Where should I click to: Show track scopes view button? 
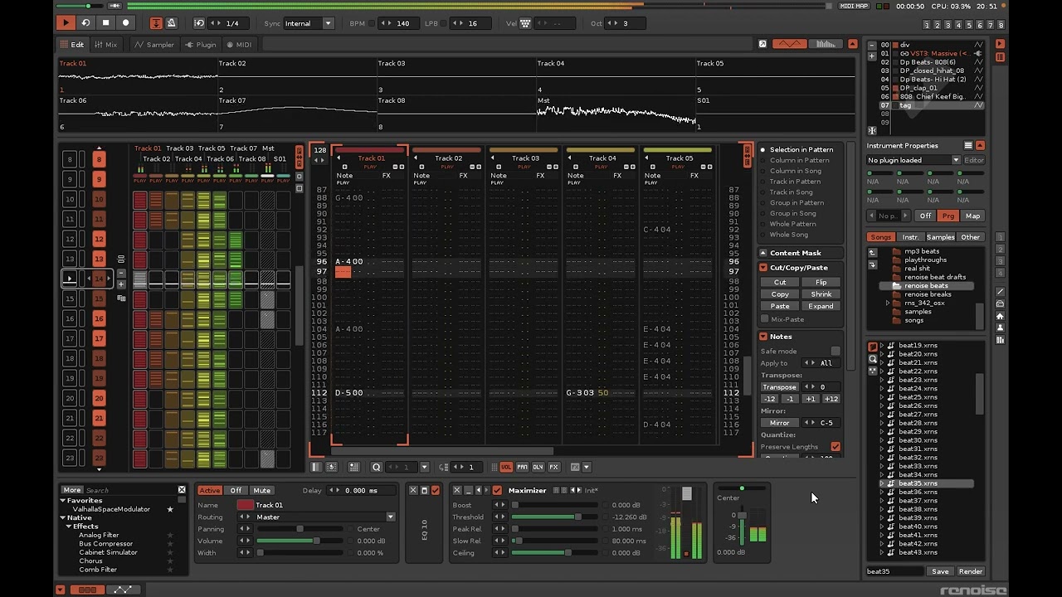click(x=789, y=44)
